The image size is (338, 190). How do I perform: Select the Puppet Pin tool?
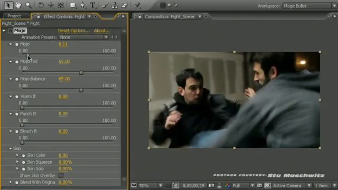(x=137, y=5)
